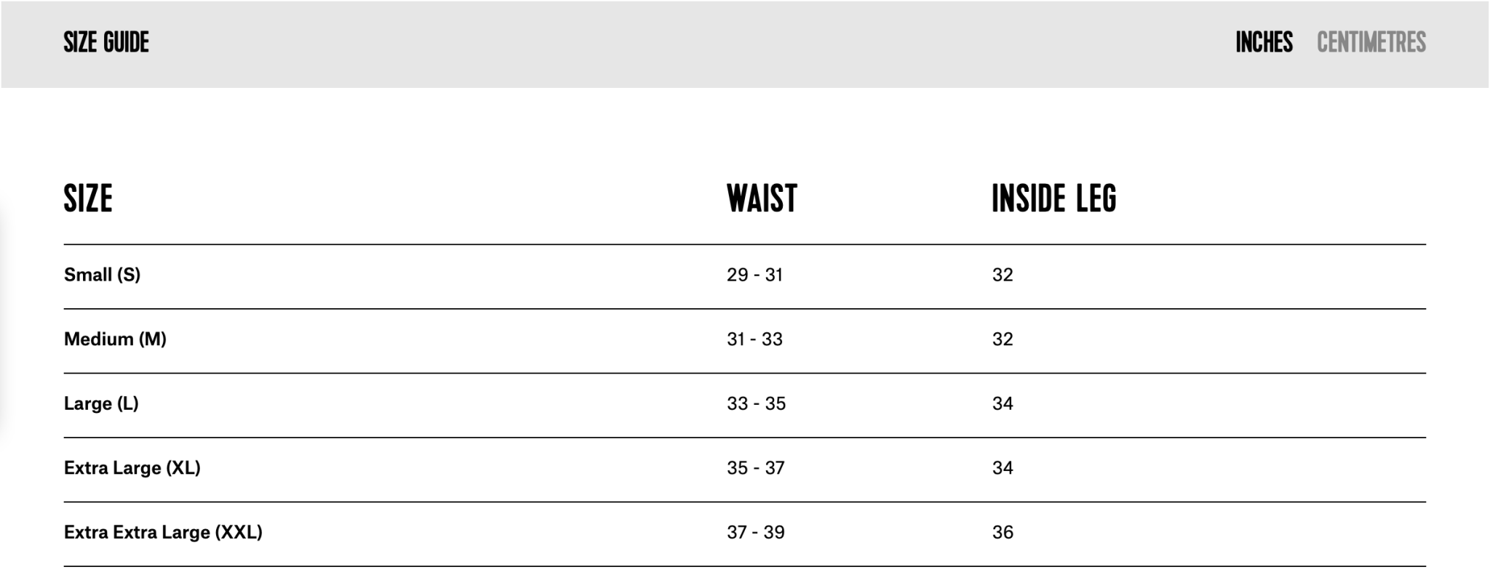Switch units to Centimetres
Screen dimensions: 1490x588
point(1371,42)
